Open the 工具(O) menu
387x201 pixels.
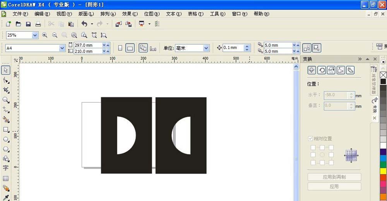coord(217,14)
